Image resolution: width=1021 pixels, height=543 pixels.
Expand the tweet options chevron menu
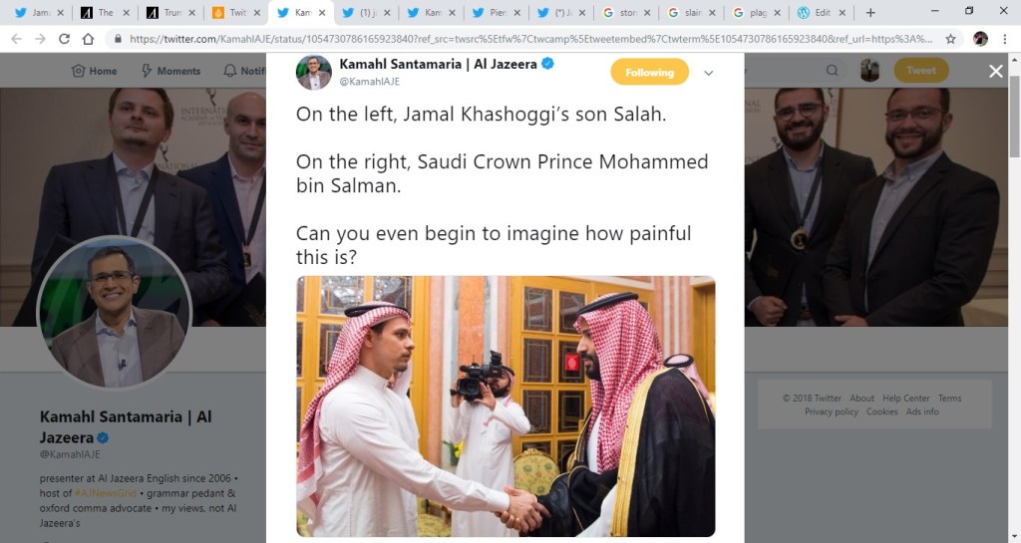tap(709, 73)
